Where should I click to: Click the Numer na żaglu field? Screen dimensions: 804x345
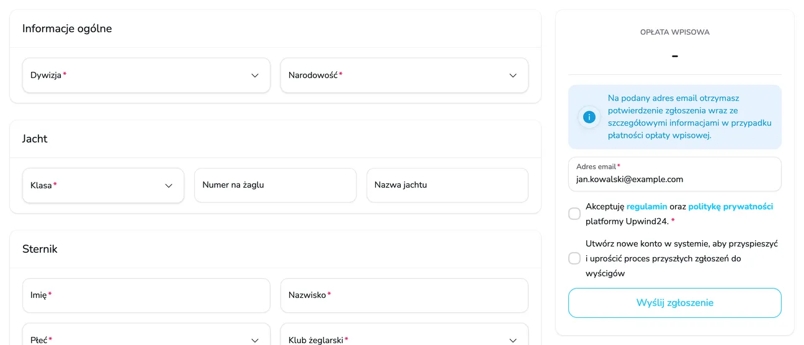coord(275,185)
